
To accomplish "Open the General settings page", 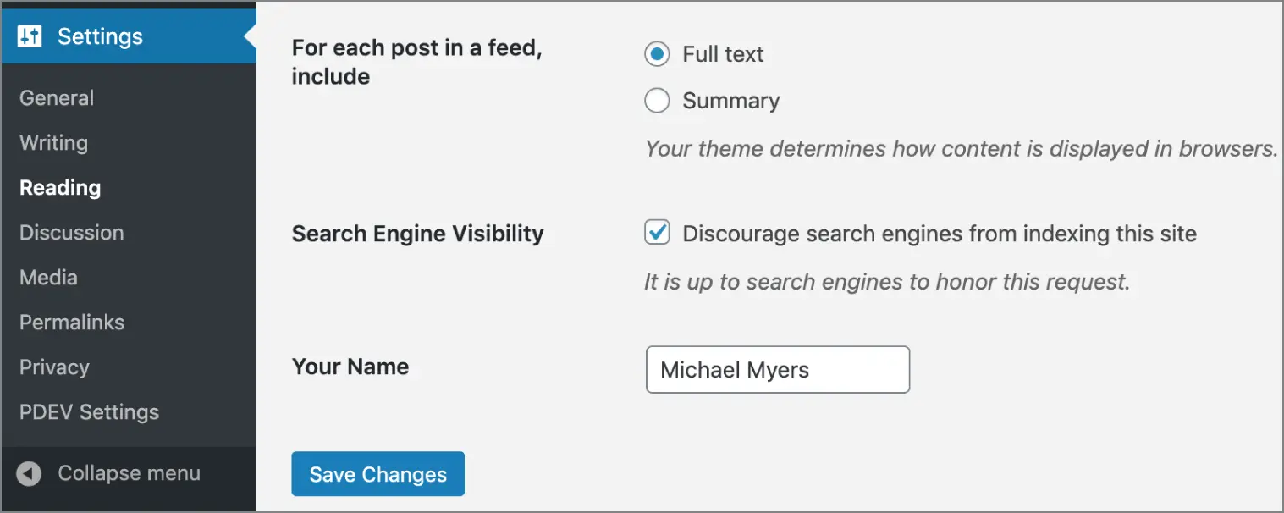I will pyautogui.click(x=57, y=97).
